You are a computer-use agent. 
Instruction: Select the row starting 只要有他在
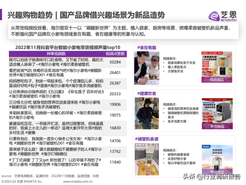click(x=68, y=141)
